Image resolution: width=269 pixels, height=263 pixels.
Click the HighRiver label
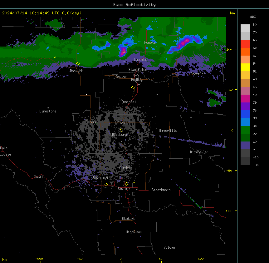pyautogui.click(x=134, y=232)
